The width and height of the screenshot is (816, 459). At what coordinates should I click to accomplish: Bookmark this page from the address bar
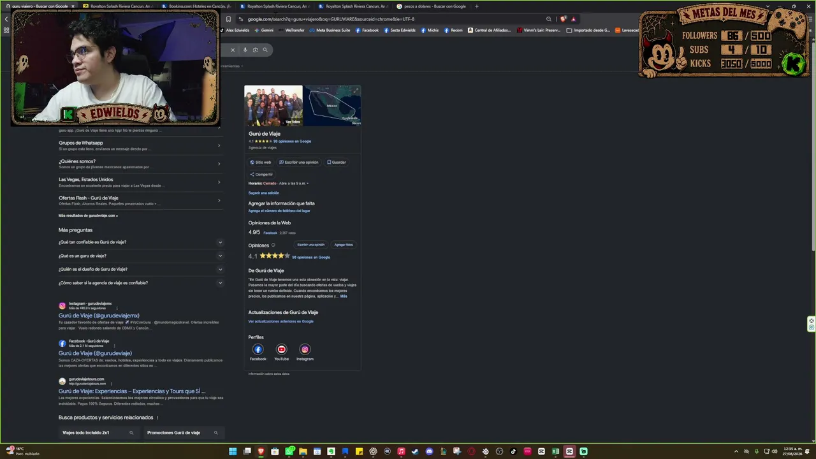tap(228, 19)
